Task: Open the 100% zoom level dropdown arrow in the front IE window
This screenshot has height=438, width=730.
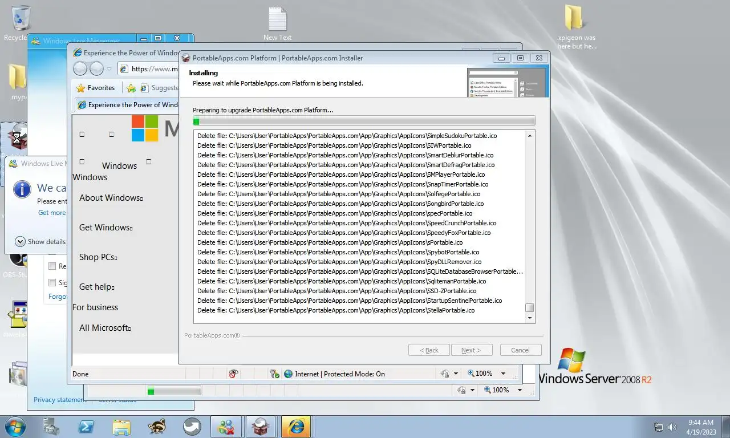Action: point(503,374)
